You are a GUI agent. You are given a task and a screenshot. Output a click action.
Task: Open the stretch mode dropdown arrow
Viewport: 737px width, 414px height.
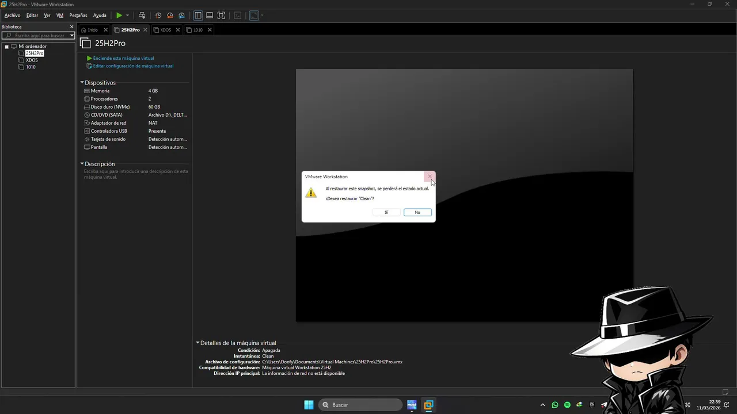262,16
